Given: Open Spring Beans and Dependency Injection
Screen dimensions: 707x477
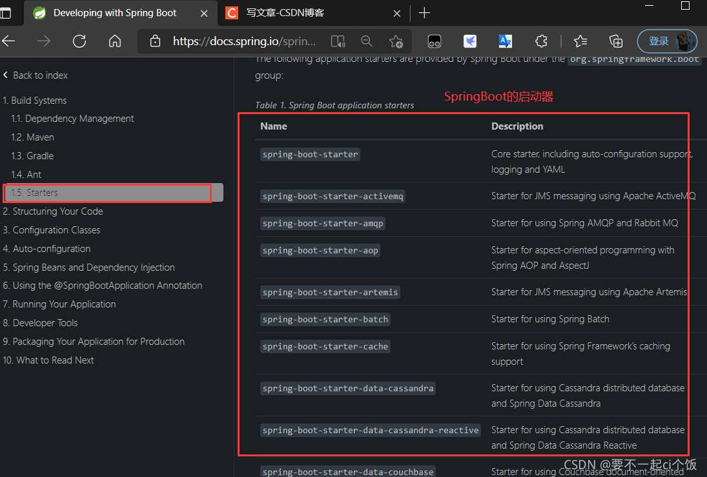Looking at the screenshot, I should coord(89,268).
